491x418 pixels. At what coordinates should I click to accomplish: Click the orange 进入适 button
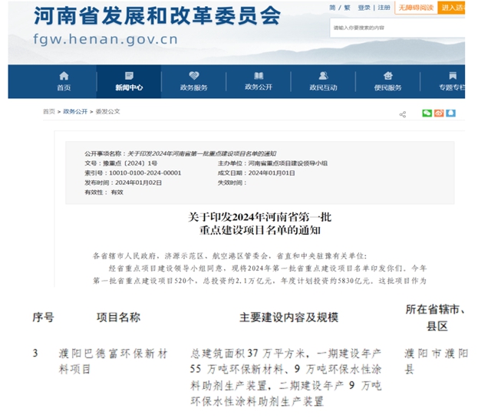pyautogui.click(x=451, y=8)
